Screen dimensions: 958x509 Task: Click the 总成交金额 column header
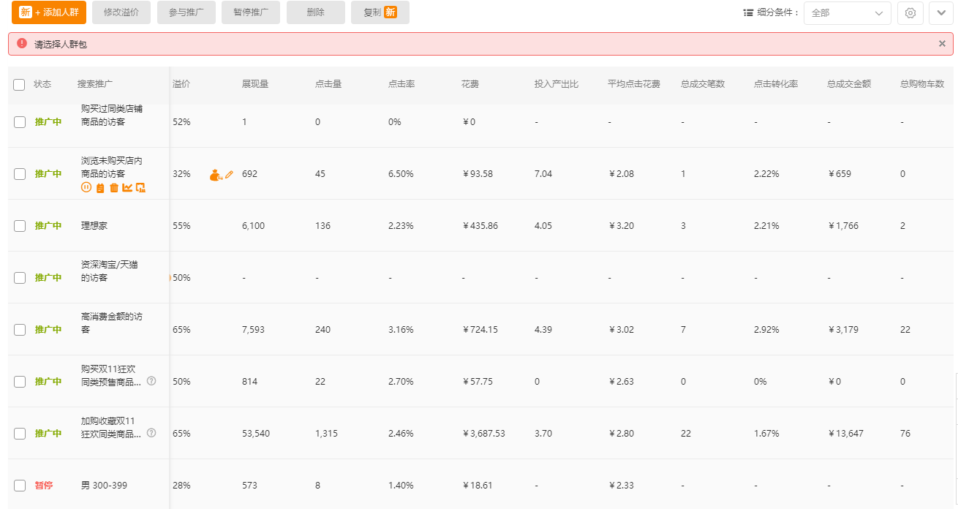[x=849, y=84]
